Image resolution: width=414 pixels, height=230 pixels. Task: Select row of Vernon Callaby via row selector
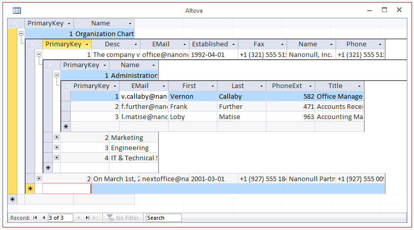(x=66, y=96)
